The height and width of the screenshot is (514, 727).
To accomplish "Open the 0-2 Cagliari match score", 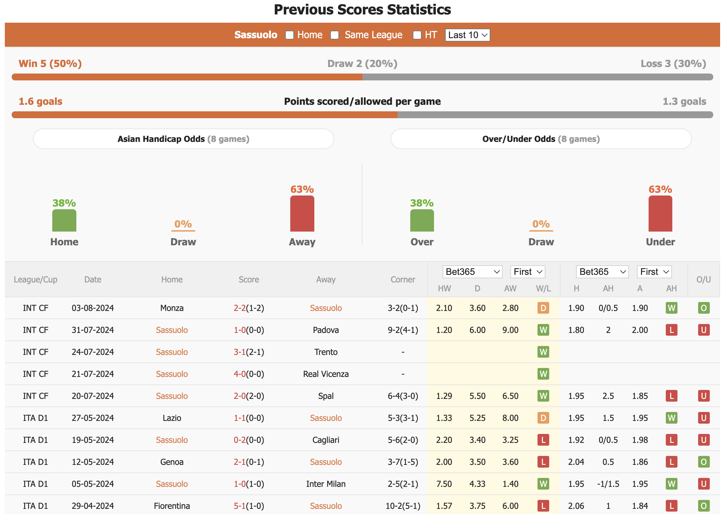I will point(240,440).
